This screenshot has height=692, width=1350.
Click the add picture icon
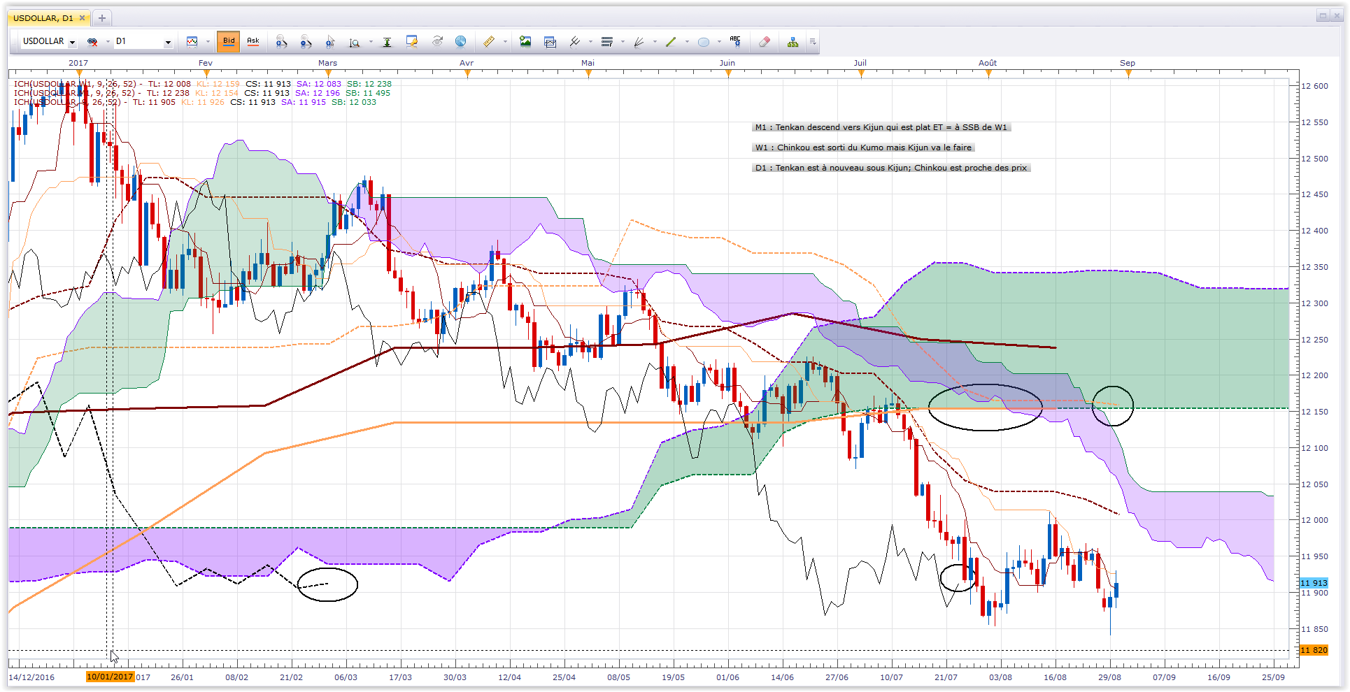tap(525, 42)
